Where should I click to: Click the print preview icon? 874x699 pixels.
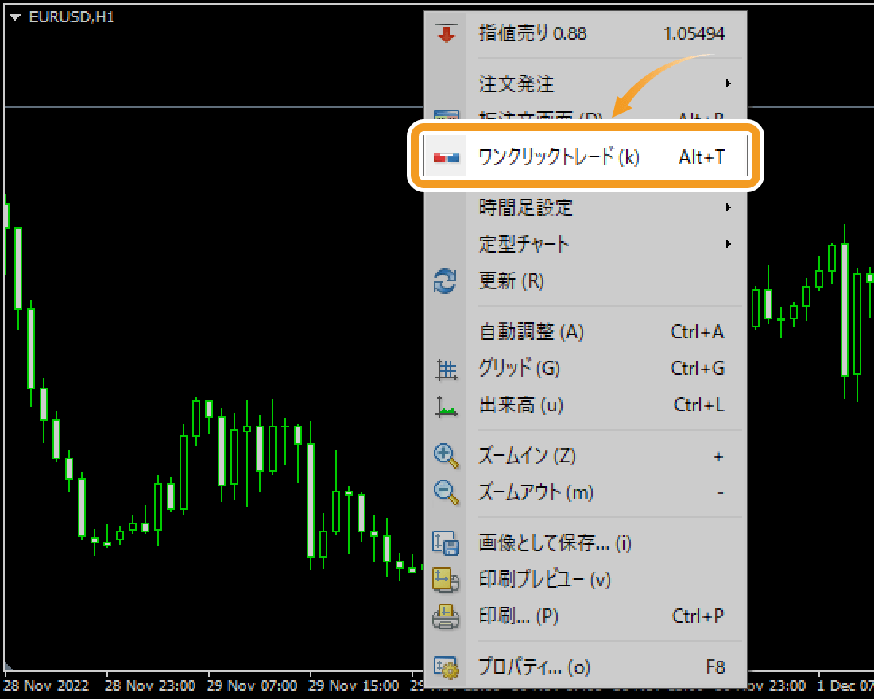(x=446, y=580)
